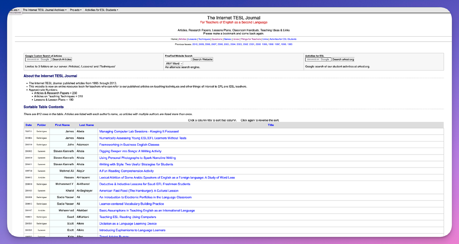This screenshot has width=459, height=244.
Task: Open previous issue 1995 link
Action: point(290,44)
